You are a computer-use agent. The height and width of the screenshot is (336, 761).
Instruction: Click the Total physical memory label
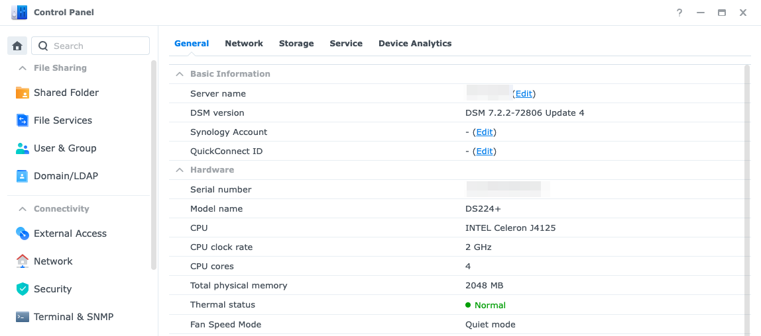coord(239,286)
